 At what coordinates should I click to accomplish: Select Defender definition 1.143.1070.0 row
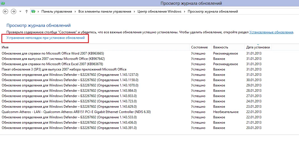click(x=136, y=85)
